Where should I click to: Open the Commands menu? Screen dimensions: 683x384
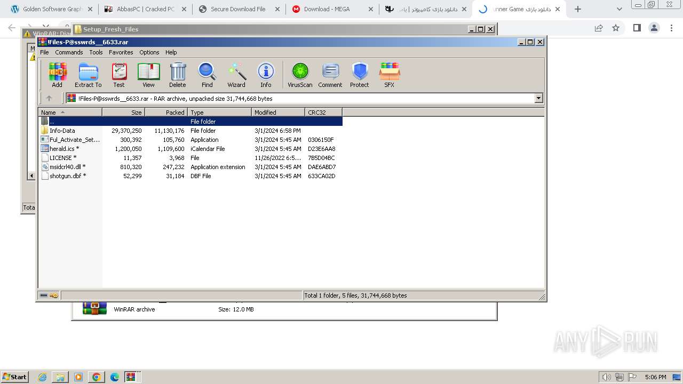[x=69, y=52]
